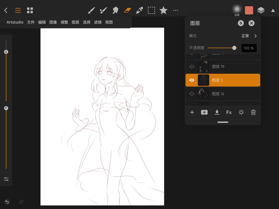Open the star favorites tool
The image size is (279, 209).
coord(163,10)
